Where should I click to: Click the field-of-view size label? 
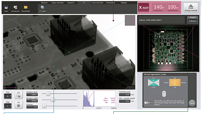(x=10, y=88)
